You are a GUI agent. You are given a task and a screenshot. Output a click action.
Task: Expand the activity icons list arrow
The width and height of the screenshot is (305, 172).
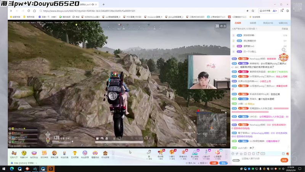click(113, 154)
